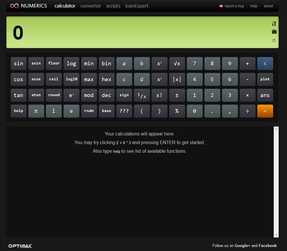Image resolution: width=287 pixels, height=251 pixels.
Task: Click the x² key
Action: click(x=159, y=63)
